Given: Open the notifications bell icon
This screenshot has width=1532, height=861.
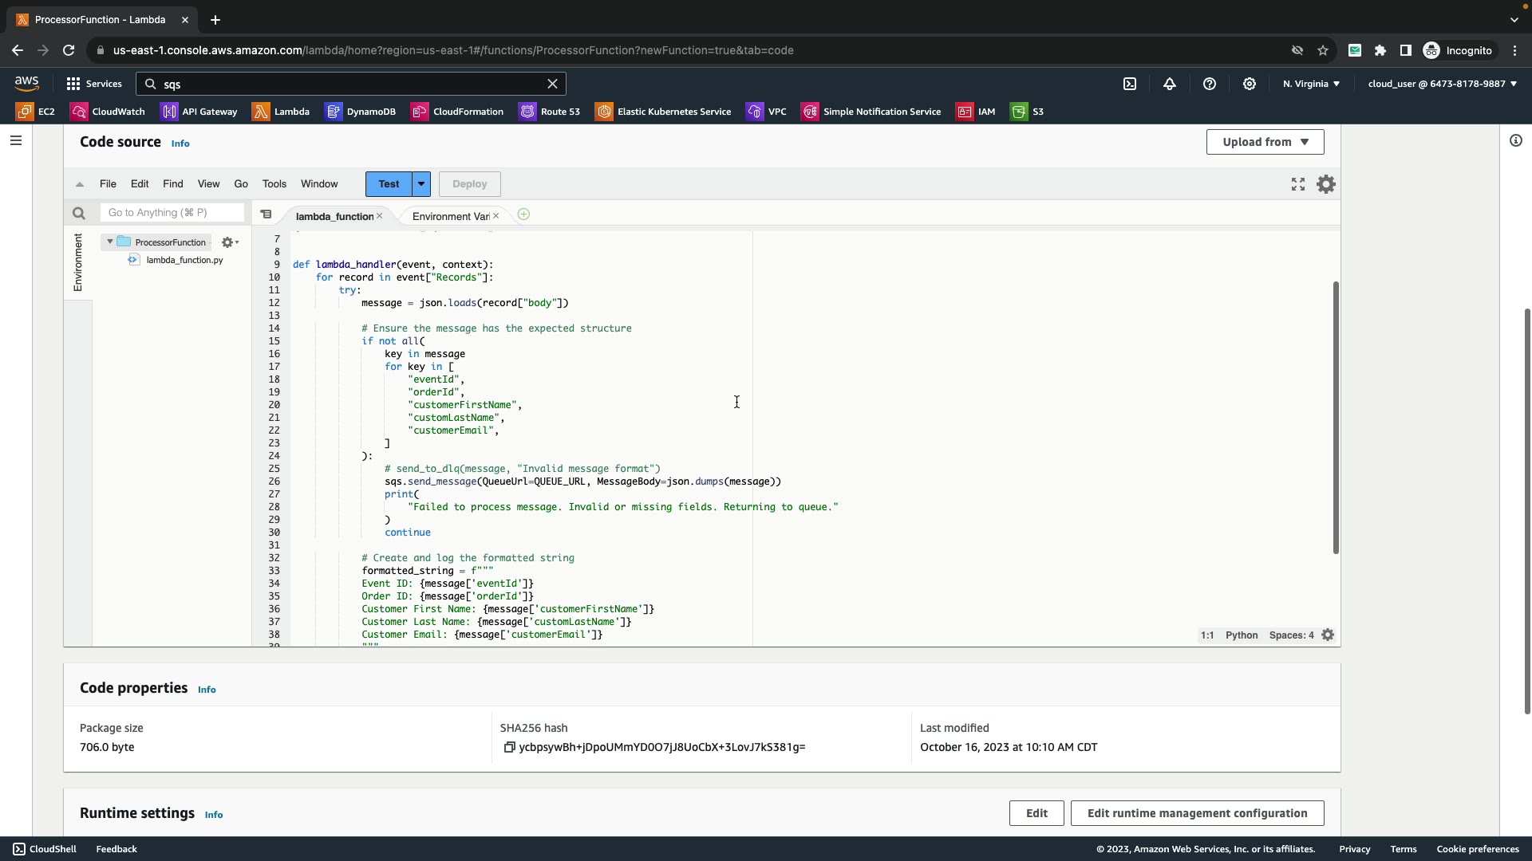Looking at the screenshot, I should 1170,84.
